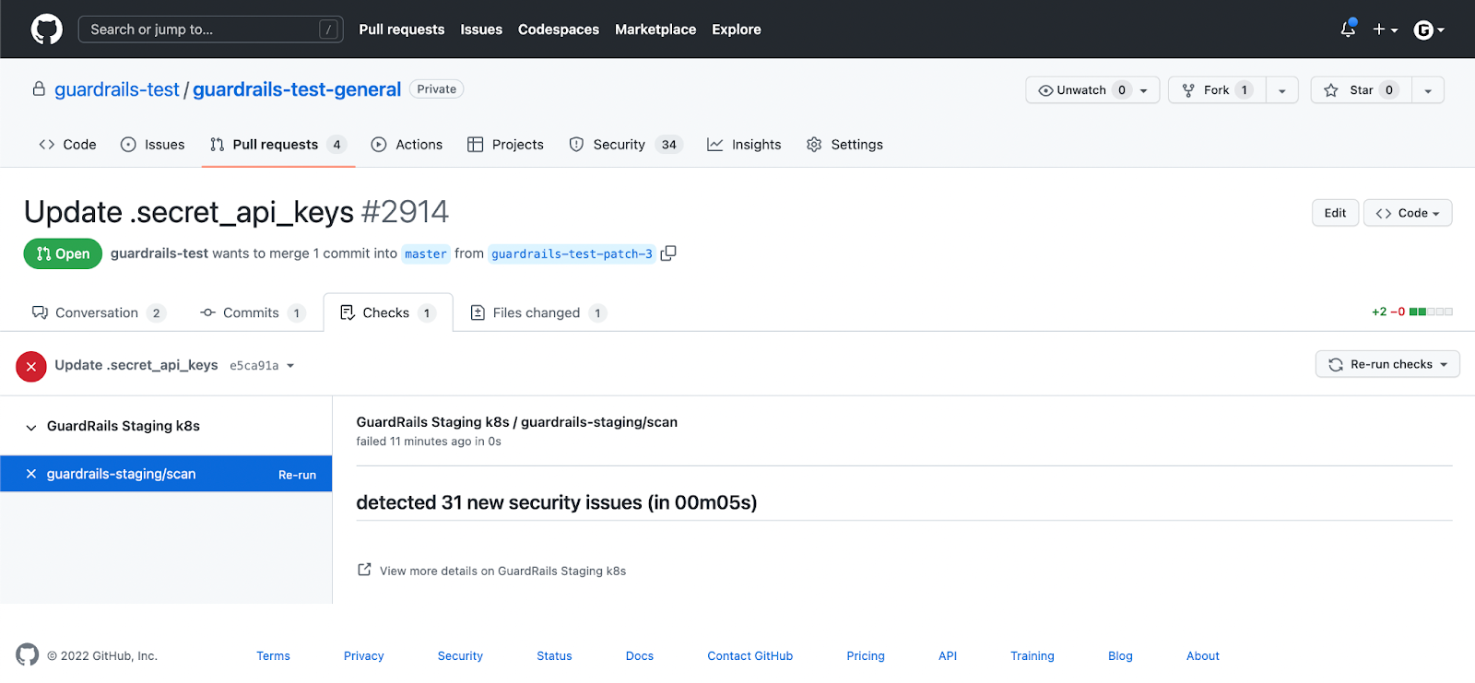Image resolution: width=1475 pixels, height=683 pixels.
Task: Open the Insights repository tab
Action: [x=744, y=145]
